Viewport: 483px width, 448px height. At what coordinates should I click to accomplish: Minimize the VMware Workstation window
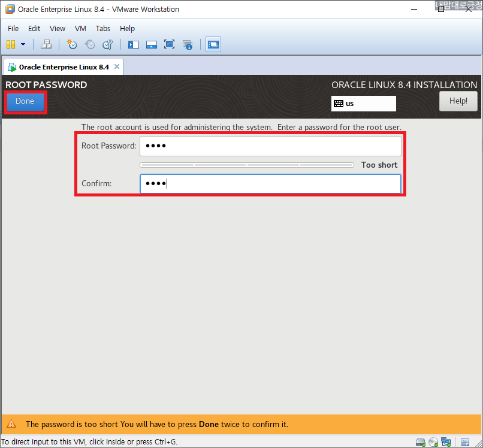[414, 9]
